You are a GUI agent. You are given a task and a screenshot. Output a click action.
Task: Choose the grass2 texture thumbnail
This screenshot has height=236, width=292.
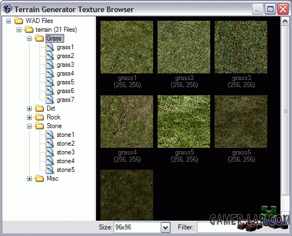184,47
